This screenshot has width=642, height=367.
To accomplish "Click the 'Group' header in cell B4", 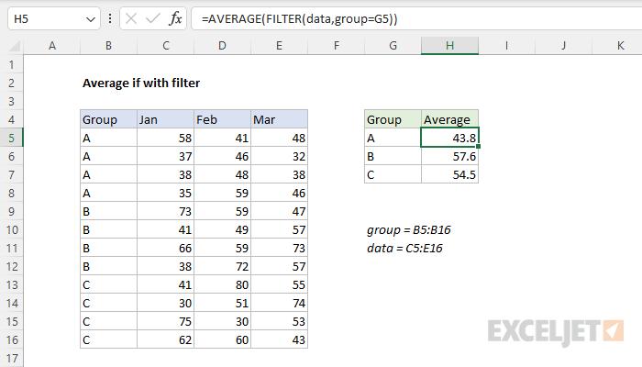I will click(108, 119).
